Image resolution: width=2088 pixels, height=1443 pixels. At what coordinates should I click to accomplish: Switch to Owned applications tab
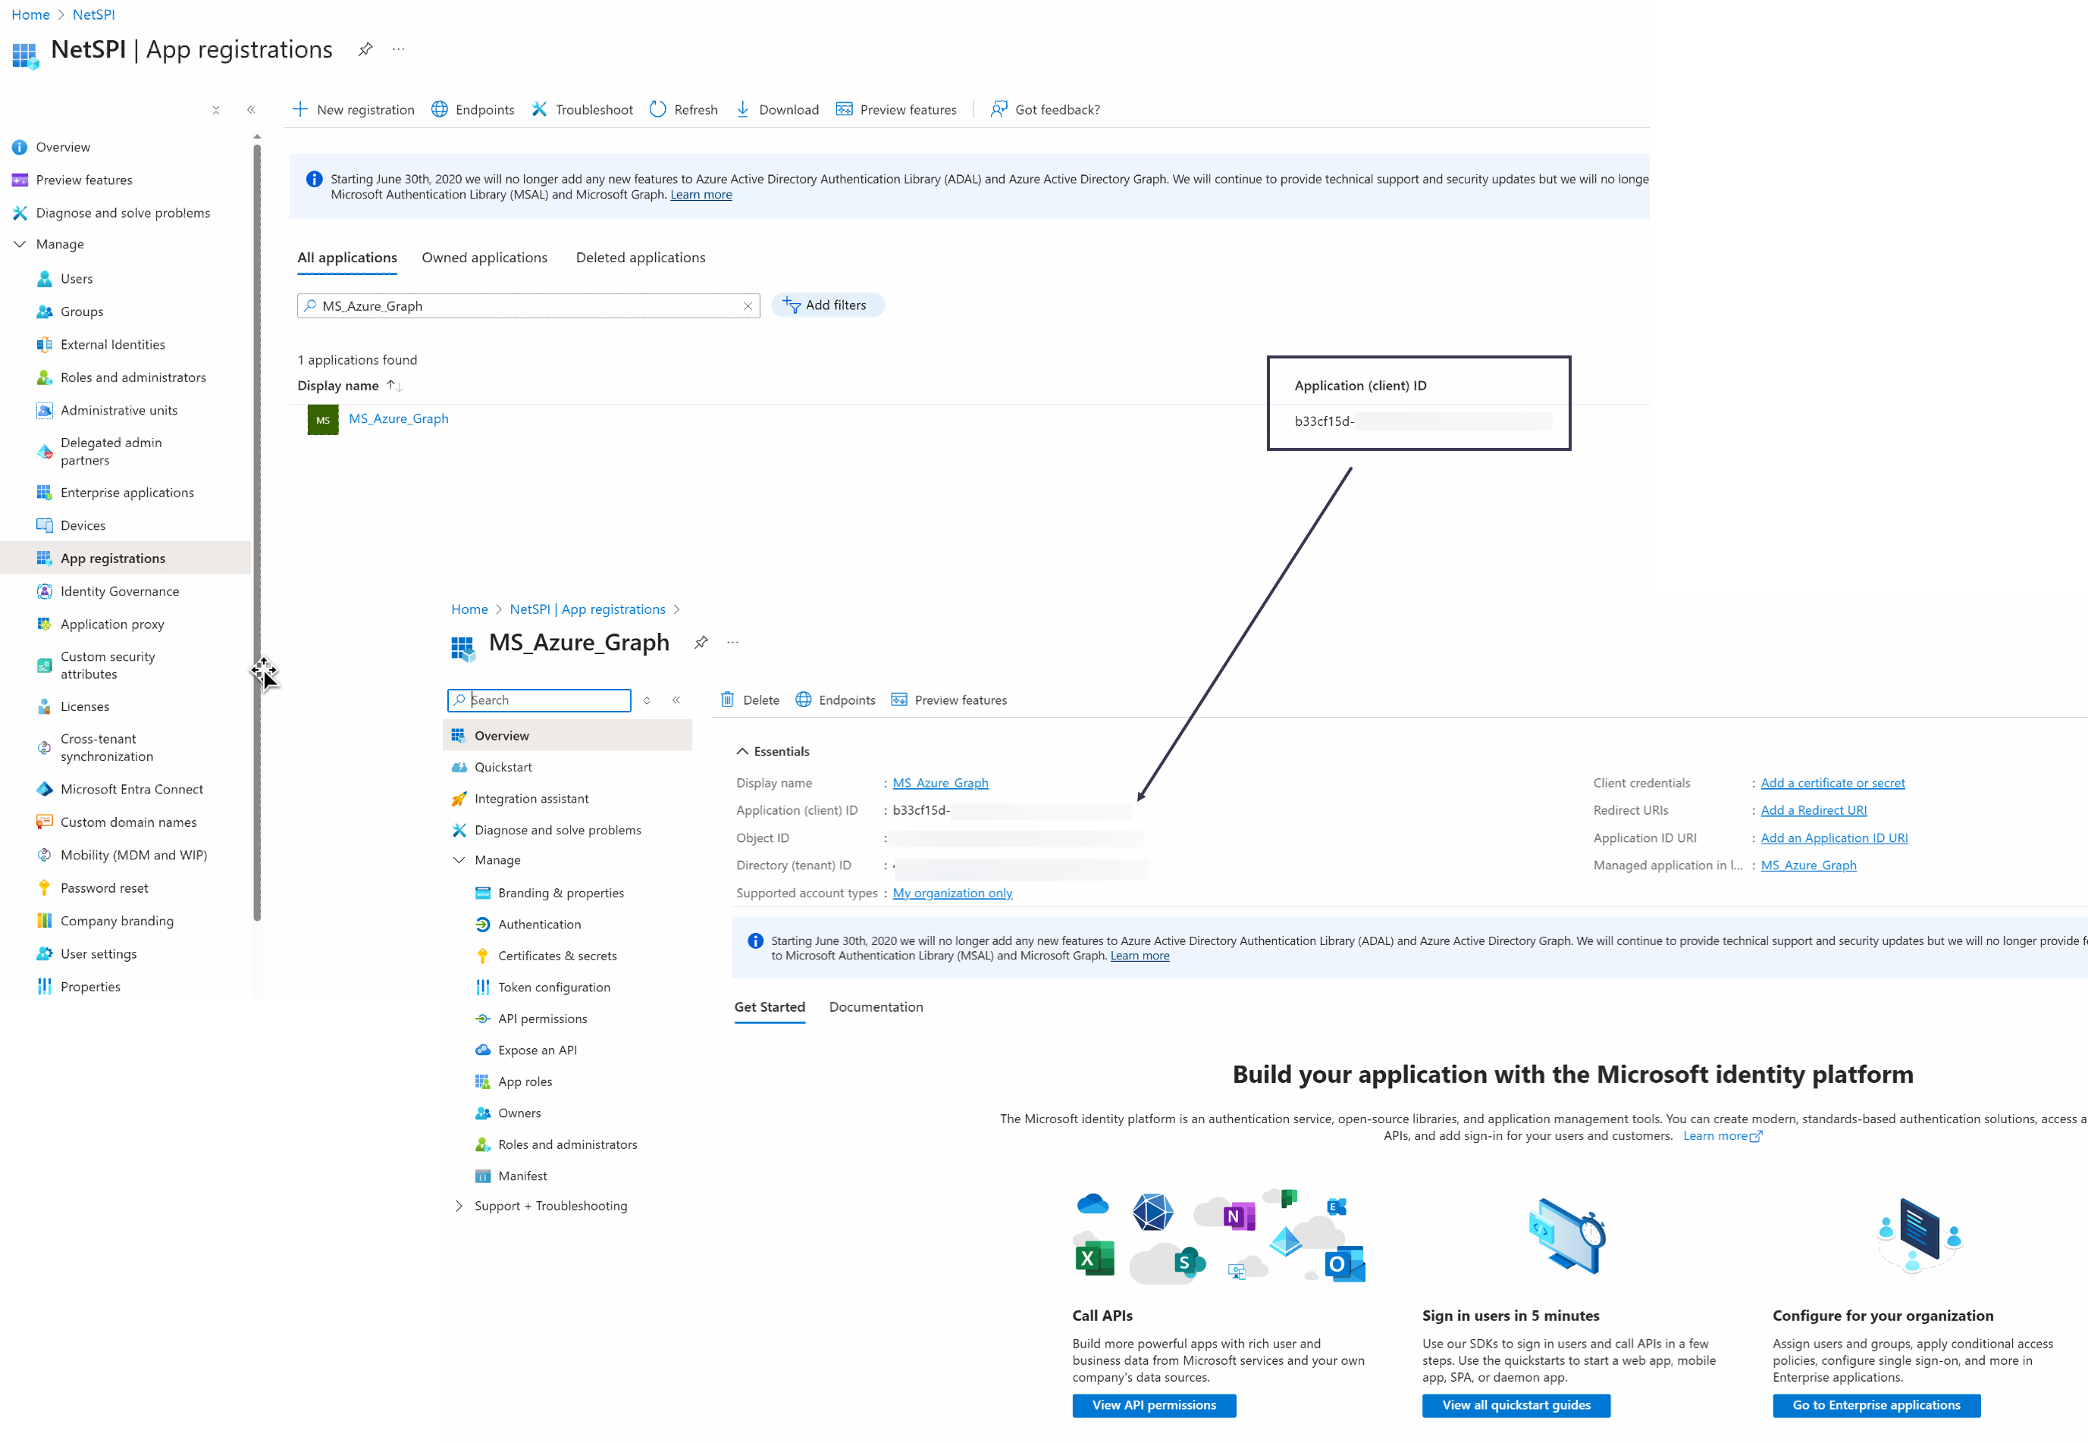pyautogui.click(x=484, y=258)
